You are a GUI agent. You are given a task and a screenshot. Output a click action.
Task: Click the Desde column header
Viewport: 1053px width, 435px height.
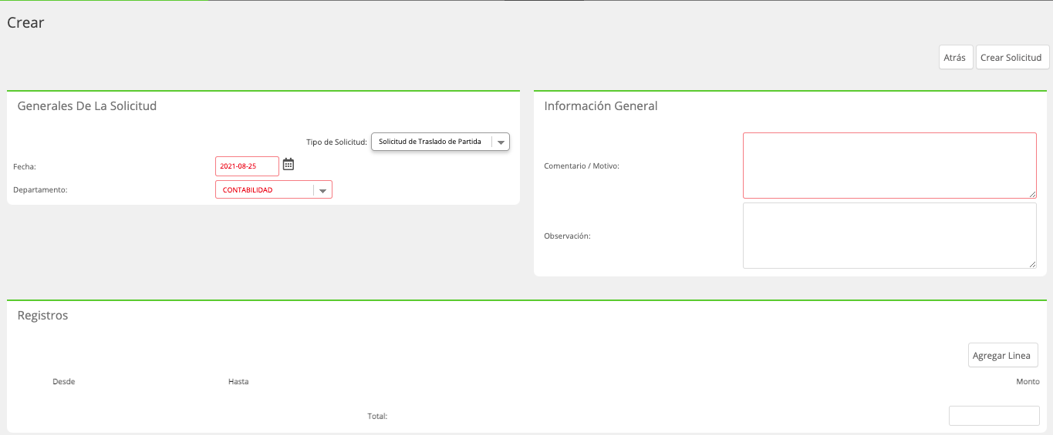[x=64, y=382]
